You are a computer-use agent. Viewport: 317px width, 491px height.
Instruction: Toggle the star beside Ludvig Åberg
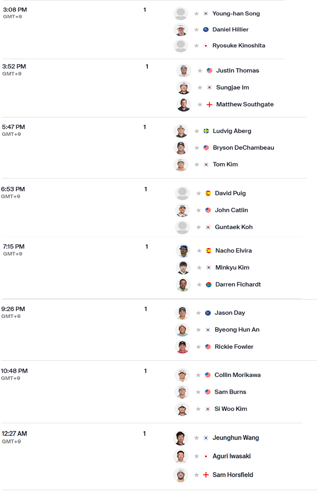tap(197, 131)
